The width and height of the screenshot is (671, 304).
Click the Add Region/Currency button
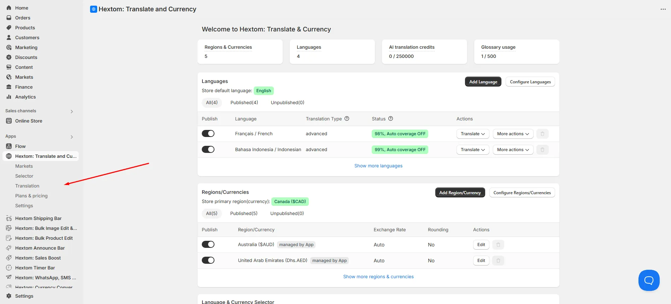(460, 192)
